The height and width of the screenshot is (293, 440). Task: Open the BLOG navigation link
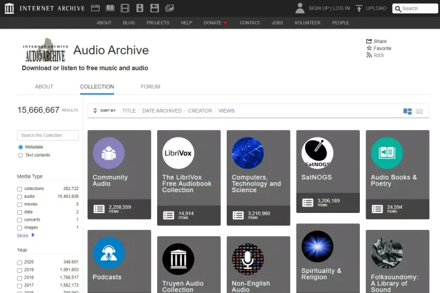(x=129, y=23)
